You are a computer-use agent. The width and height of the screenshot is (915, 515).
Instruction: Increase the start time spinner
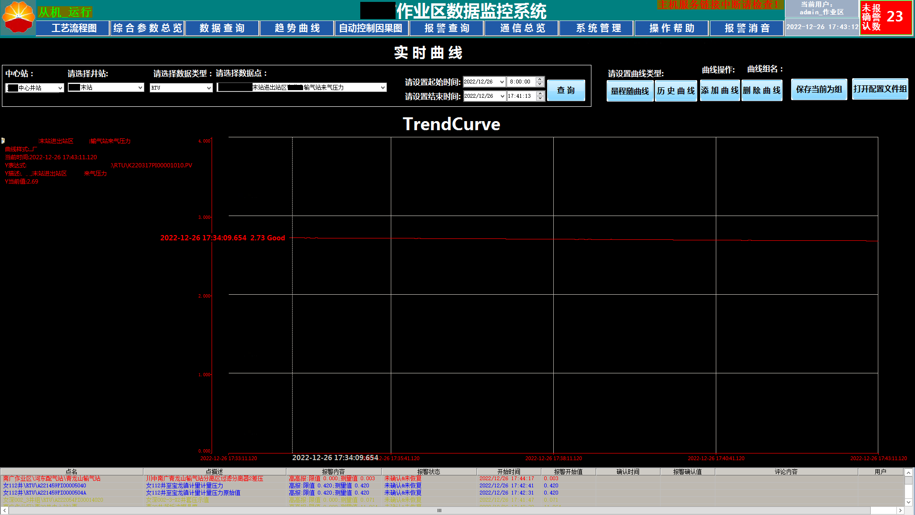coord(539,79)
